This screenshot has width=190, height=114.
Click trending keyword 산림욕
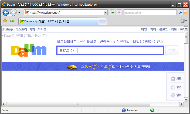click(x=105, y=42)
